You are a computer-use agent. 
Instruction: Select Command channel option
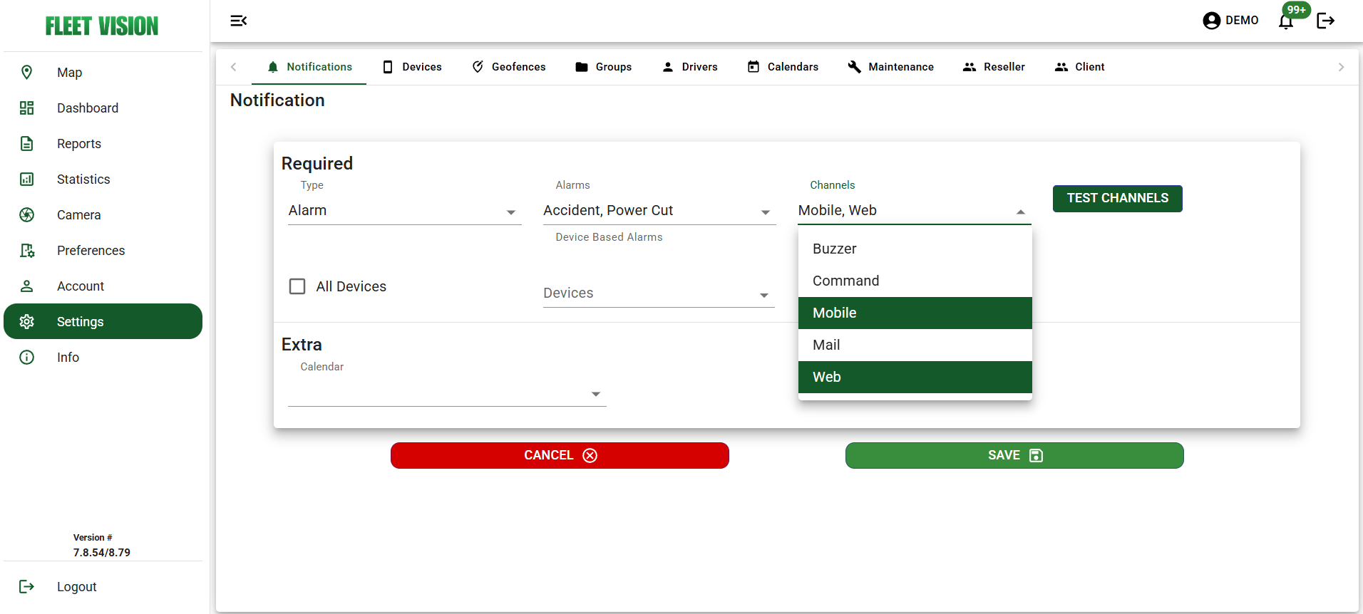pos(915,281)
